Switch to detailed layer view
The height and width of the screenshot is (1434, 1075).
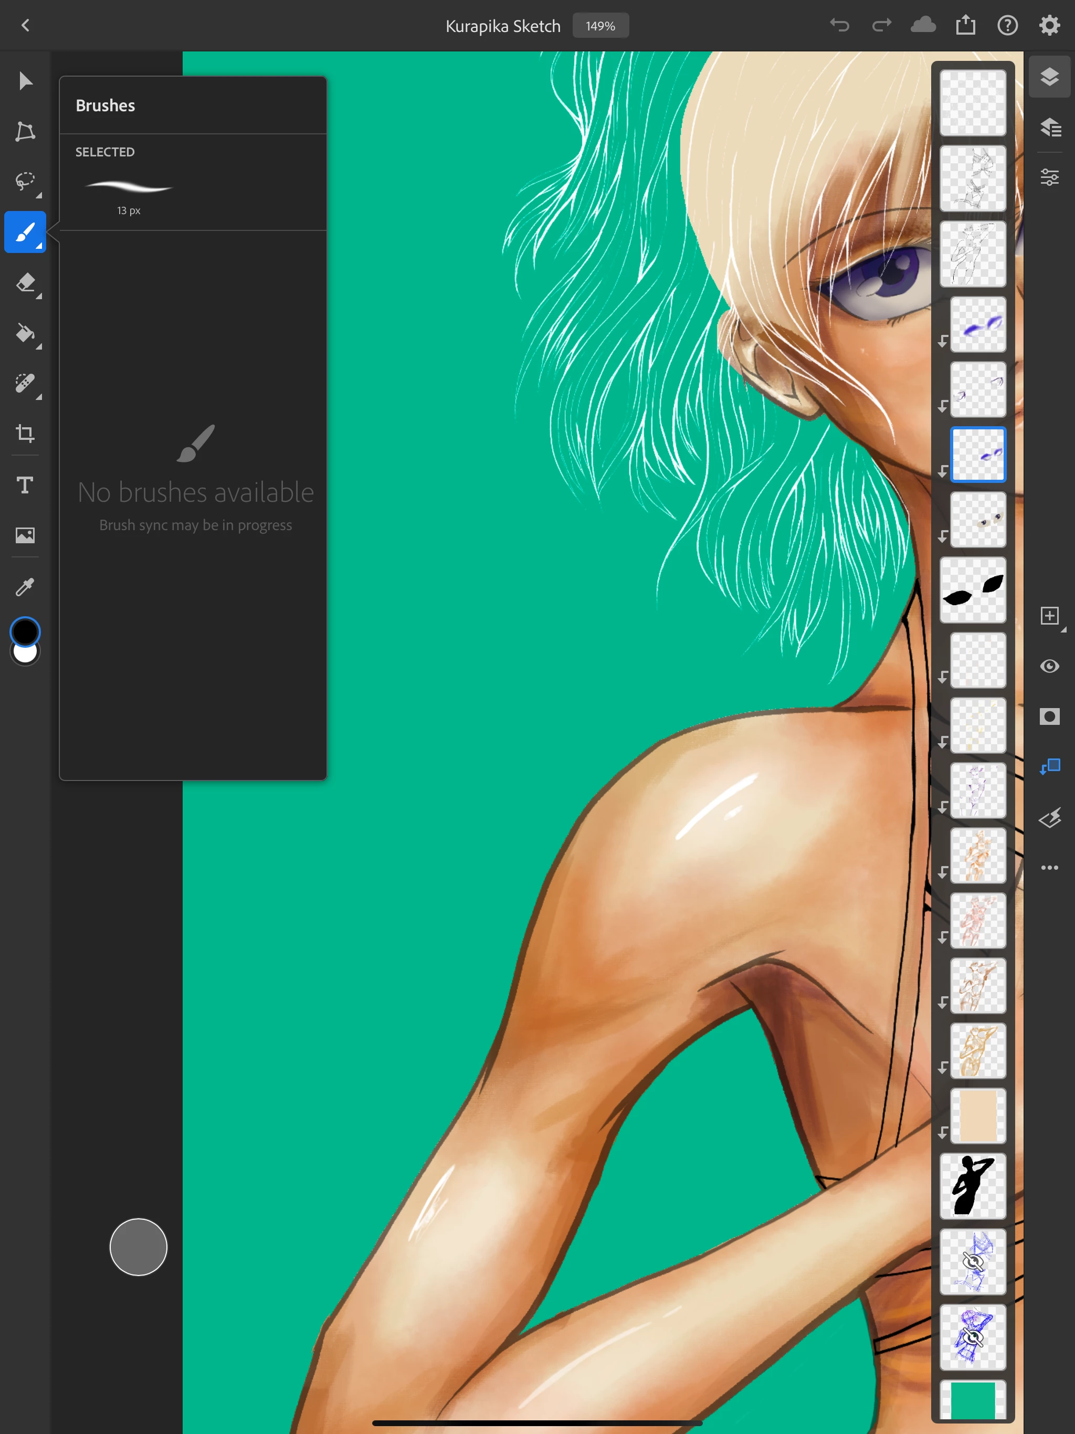[x=1049, y=127]
